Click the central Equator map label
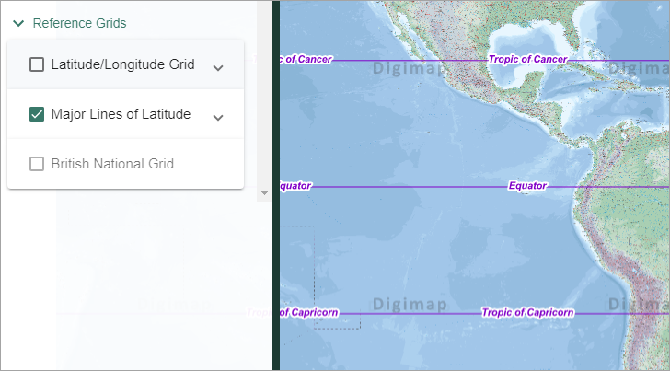 pyautogui.click(x=527, y=186)
